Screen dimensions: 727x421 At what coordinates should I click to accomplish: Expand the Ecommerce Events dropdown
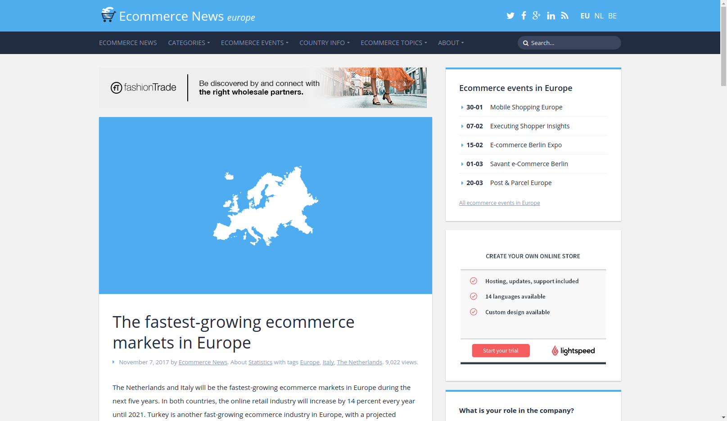(x=254, y=43)
